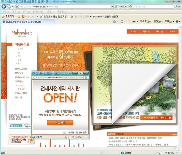The width and height of the screenshot is (182, 155).
Task: Open the popup's 100% zoom control
Action: coord(78,137)
